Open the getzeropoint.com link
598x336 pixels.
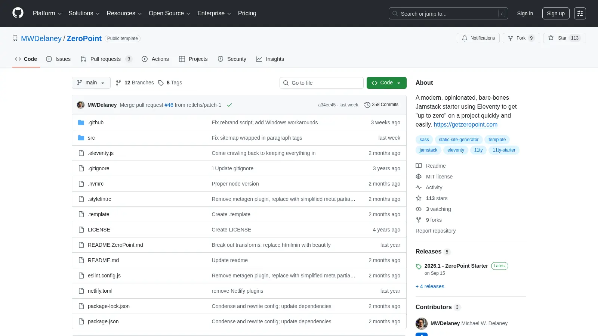tap(465, 125)
